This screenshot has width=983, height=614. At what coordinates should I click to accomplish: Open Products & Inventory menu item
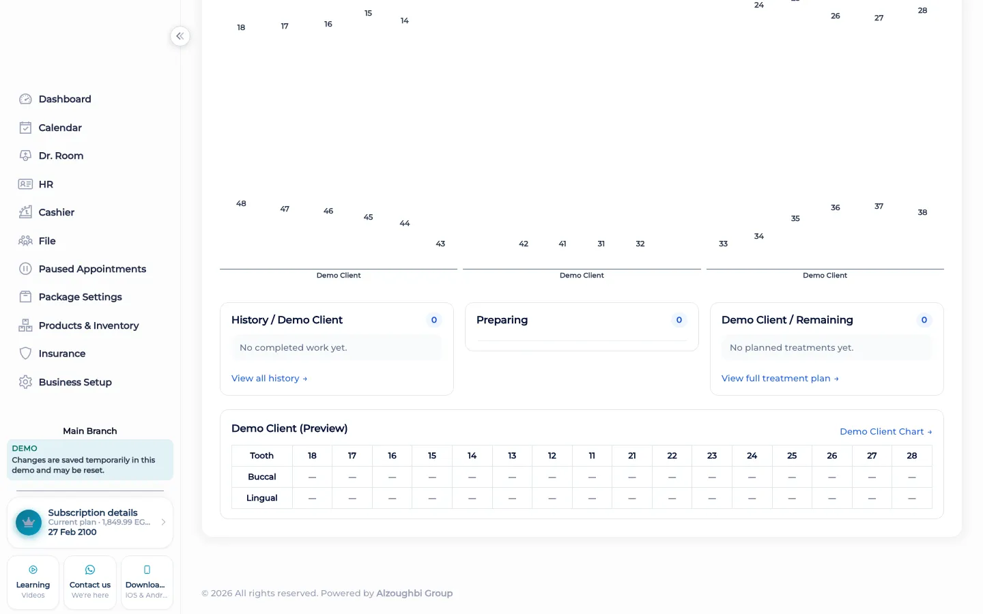click(89, 325)
